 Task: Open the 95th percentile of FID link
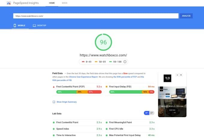click(62, 80)
